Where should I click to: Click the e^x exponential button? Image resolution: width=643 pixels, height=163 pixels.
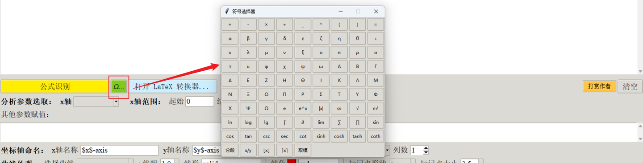(x=303, y=108)
